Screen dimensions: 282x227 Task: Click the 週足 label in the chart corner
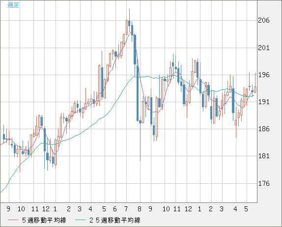pyautogui.click(x=13, y=5)
